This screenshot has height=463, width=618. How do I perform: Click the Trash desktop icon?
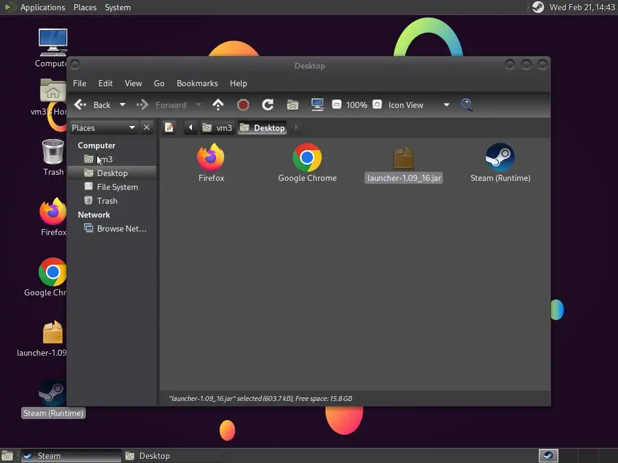[x=53, y=157]
